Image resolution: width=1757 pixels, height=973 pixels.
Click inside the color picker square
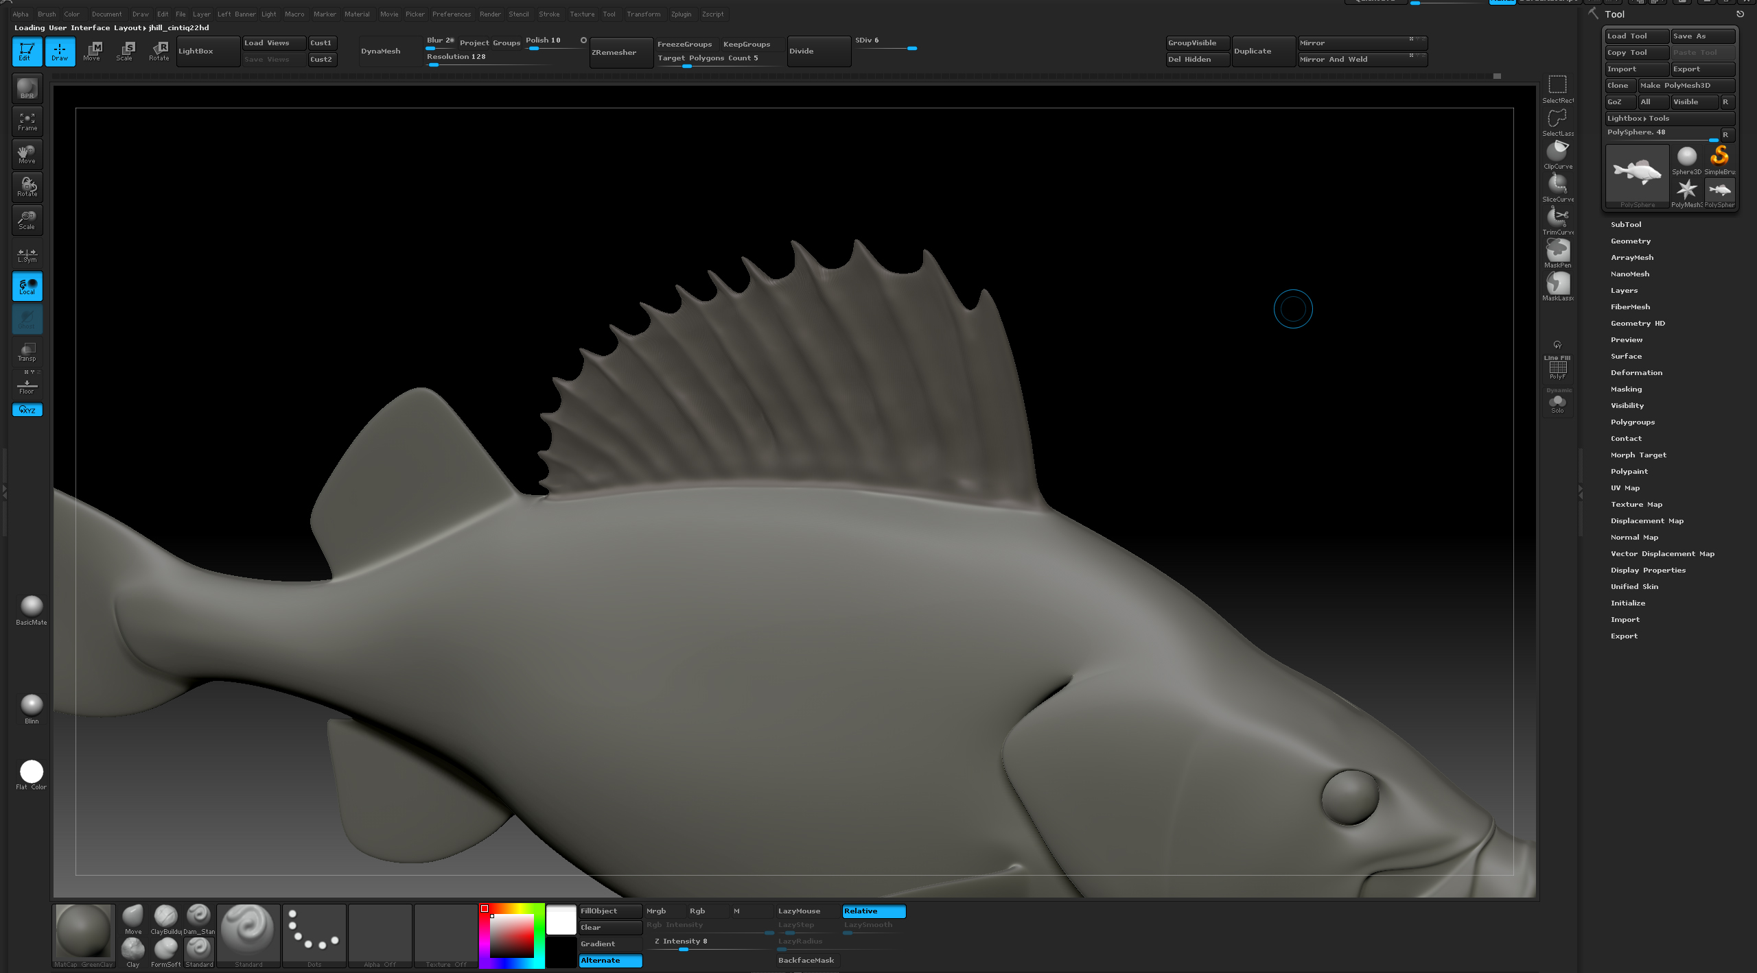511,936
